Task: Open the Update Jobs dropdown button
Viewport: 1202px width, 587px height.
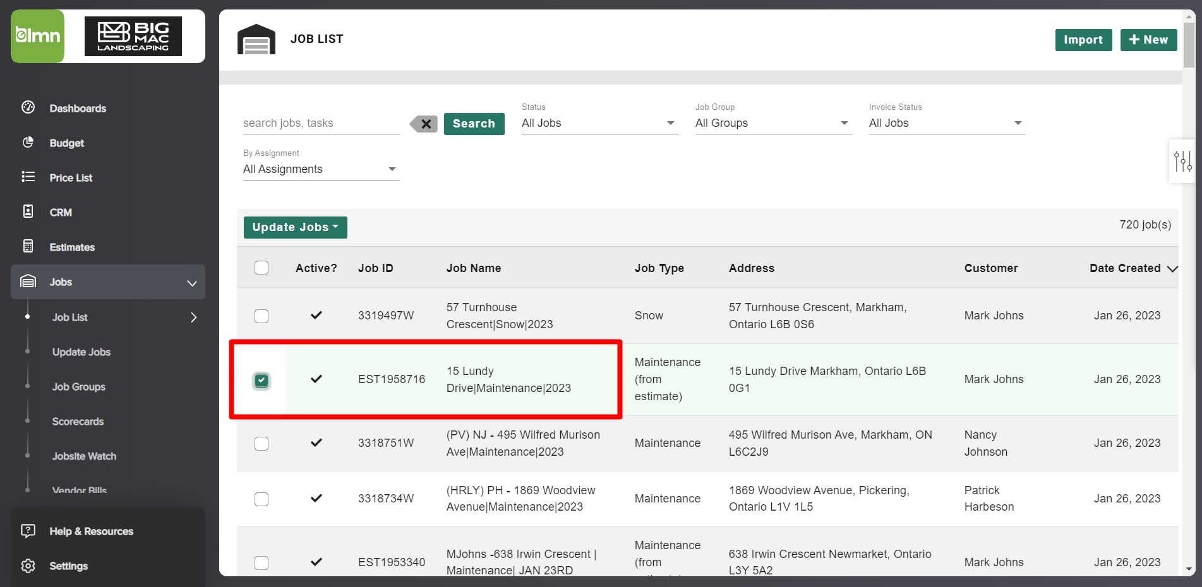Action: pos(296,227)
